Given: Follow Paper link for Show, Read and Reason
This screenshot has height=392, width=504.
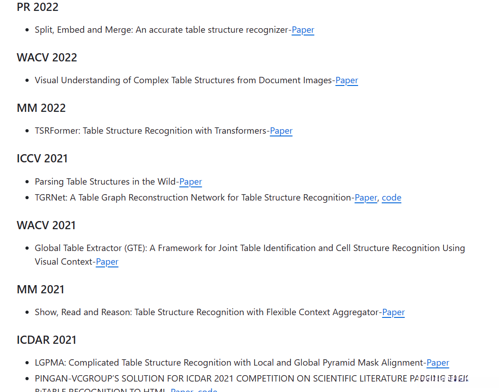Looking at the screenshot, I should click(x=393, y=312).
